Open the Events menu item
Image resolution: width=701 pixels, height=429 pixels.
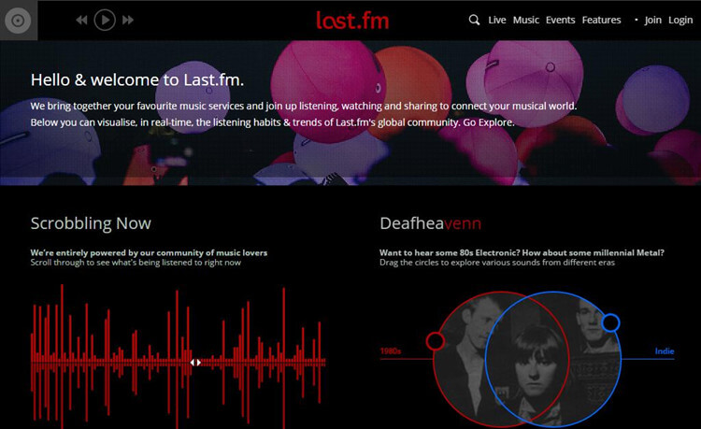point(560,21)
